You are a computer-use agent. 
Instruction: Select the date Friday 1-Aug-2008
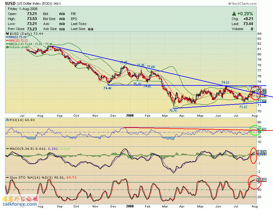click(23, 9)
